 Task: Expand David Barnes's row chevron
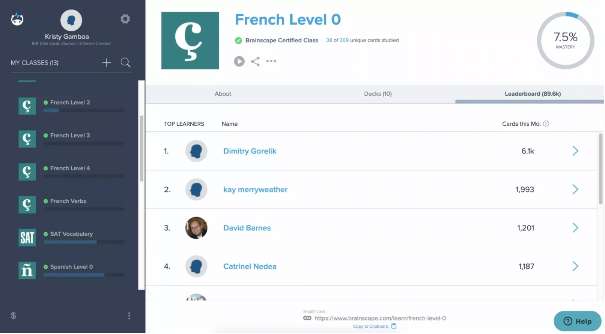(575, 228)
